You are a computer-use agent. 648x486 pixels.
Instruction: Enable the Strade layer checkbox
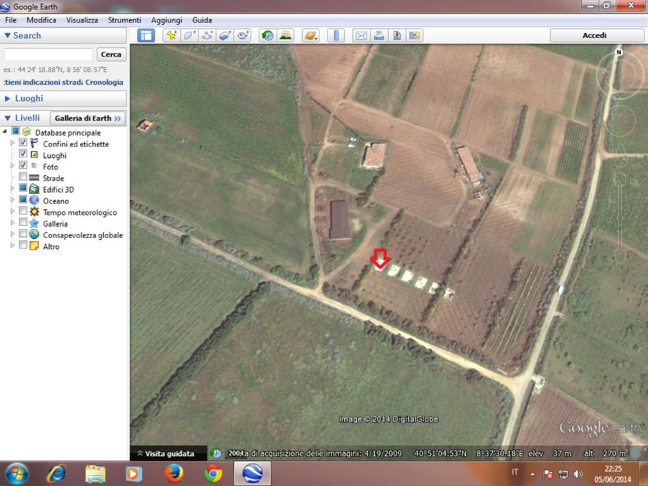point(23,177)
